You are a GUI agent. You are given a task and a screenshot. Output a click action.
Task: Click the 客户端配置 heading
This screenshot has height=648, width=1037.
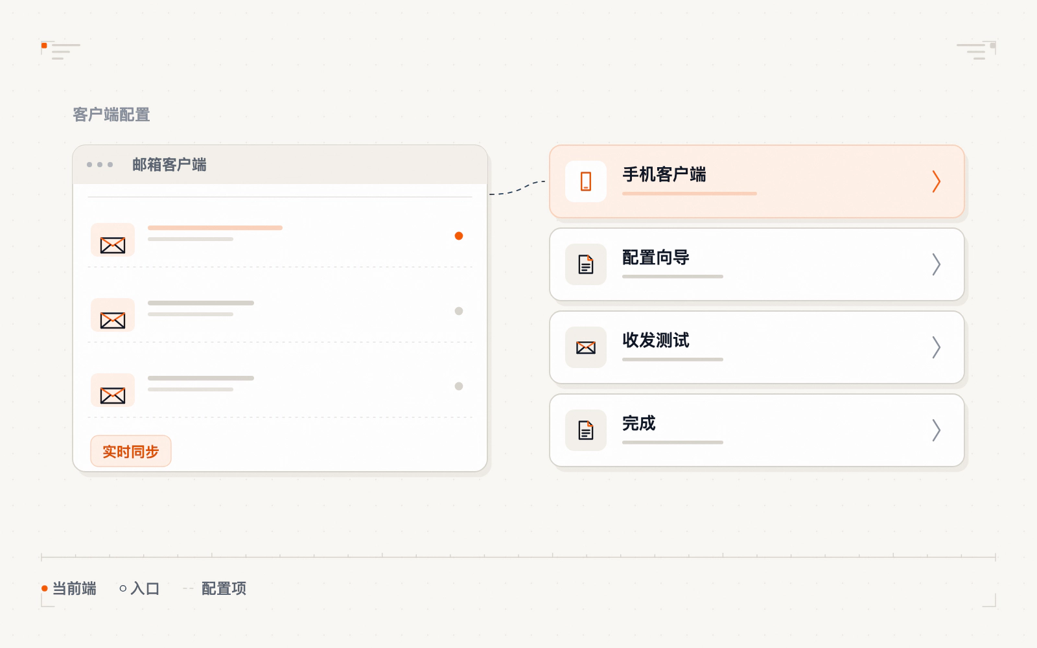111,115
